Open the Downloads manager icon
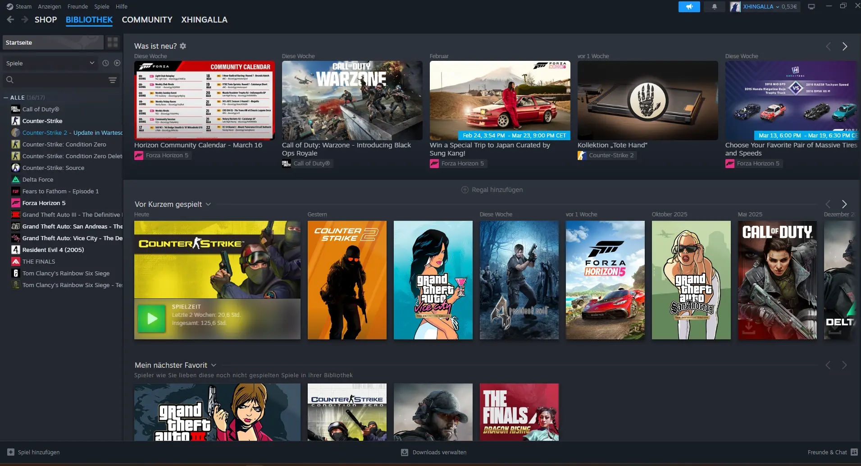The image size is (861, 466). coord(405,452)
